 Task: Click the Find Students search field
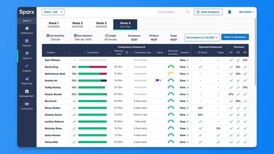coord(172,12)
